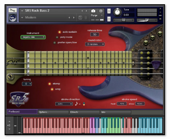This screenshot has height=139, width=170.
Task: Enable poly mode LED
Action: (x=57, y=37)
